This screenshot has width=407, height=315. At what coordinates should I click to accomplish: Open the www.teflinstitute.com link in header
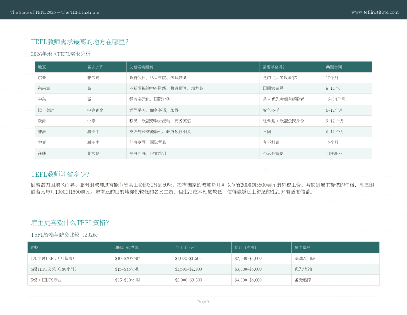tap(375, 12)
